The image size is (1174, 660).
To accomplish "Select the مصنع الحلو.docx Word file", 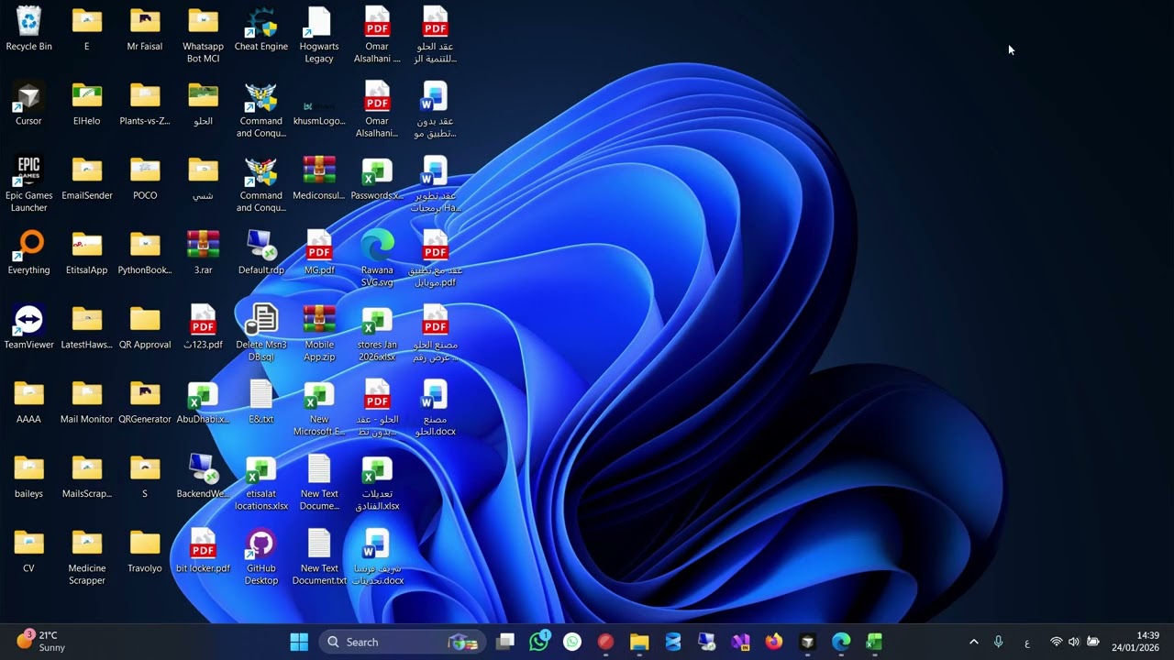I will (x=435, y=408).
